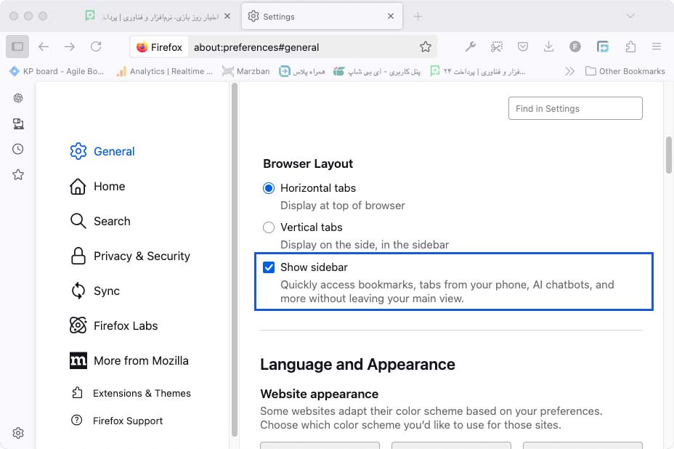The image size is (674, 449).
Task: Show the History sidebar panel
Action: pyautogui.click(x=18, y=149)
